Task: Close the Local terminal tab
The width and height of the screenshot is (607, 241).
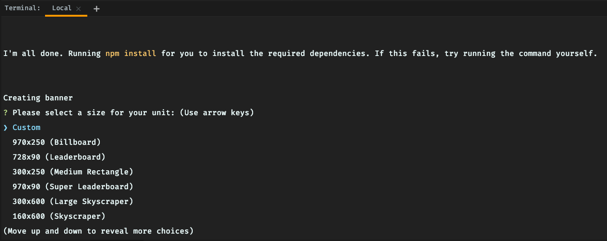Action: tap(78, 8)
